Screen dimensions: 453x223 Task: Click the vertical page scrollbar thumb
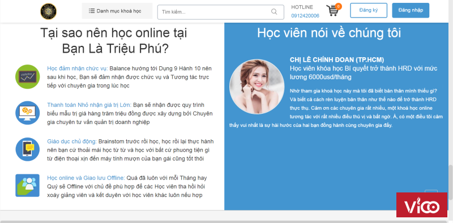pyautogui.click(x=450, y=182)
